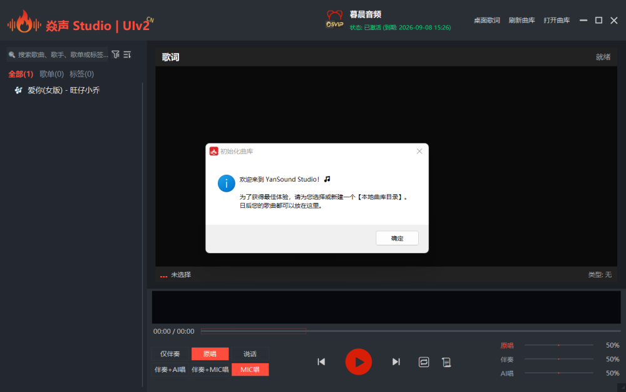Click the song list scrollbar

point(143,235)
